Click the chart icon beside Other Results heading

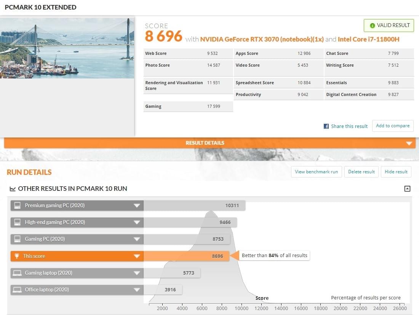(13, 189)
